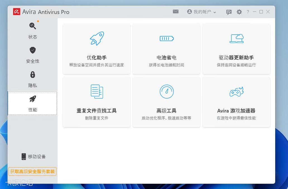This screenshot has width=288, height=189.
Task: Click the 性能 rocket icon in sidebar
Action: (x=33, y=99)
